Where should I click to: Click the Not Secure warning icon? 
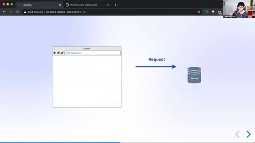(x=25, y=12)
